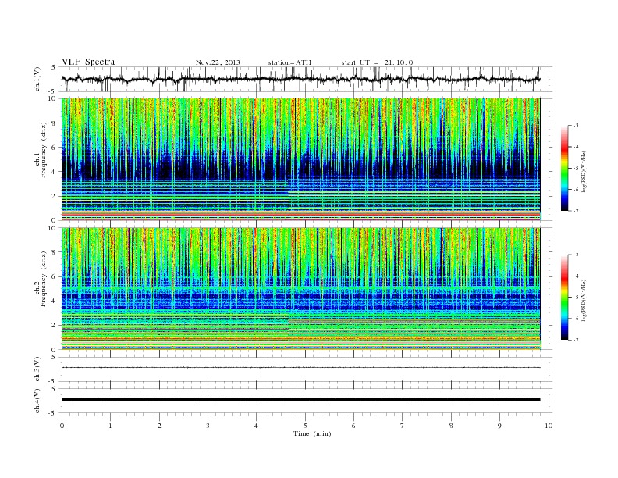The image size is (618, 478).
Task: Select the date 'Nov.22, 2013'
Action: [218, 62]
